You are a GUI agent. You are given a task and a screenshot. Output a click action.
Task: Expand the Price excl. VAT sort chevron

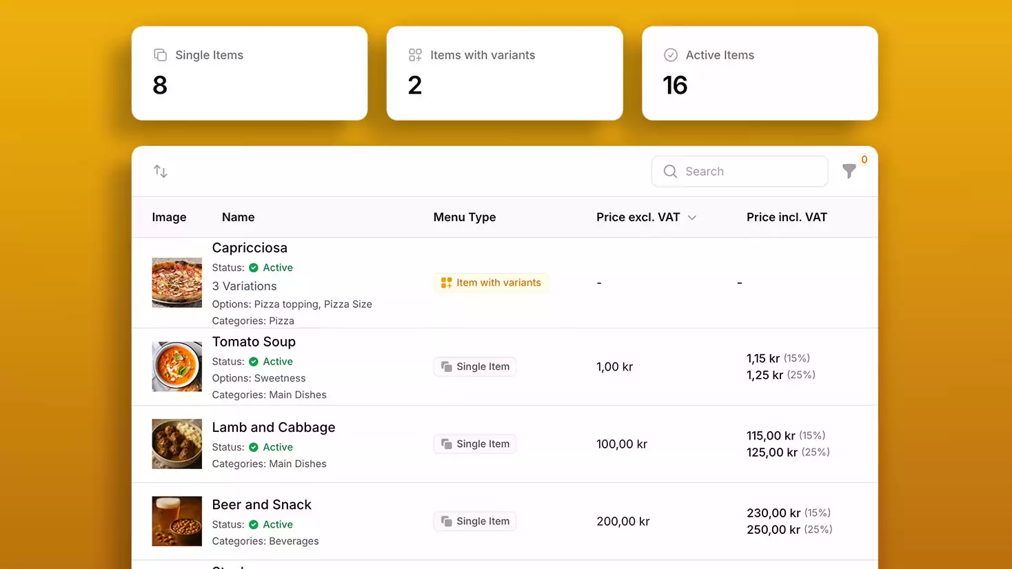click(x=692, y=218)
